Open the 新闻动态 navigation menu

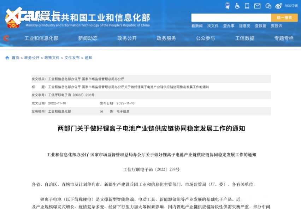(x=88, y=38)
